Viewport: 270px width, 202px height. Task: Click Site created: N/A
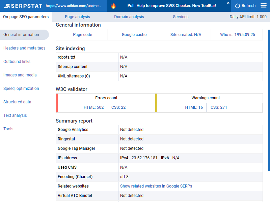pyautogui.click(x=186, y=35)
